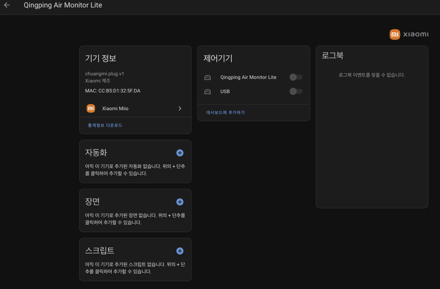Click the 기기 정보 heading
The width and height of the screenshot is (440, 289).
tap(101, 58)
